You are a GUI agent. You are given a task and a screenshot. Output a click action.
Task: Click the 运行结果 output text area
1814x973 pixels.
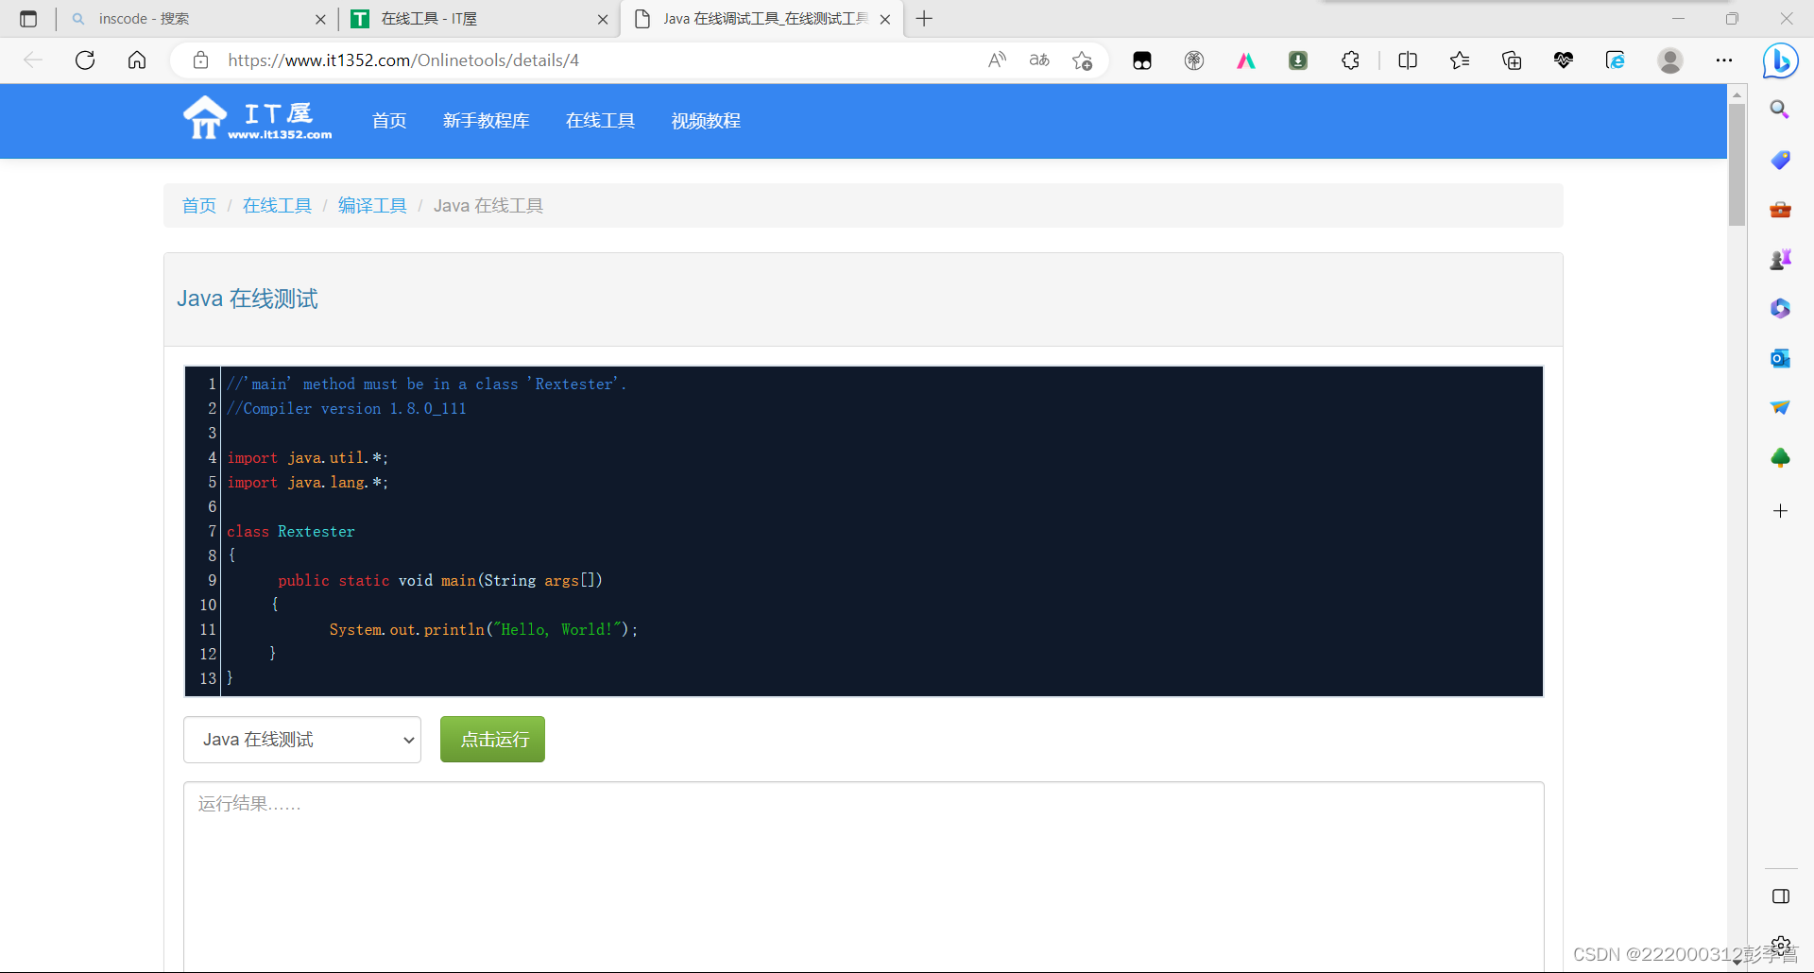click(x=864, y=876)
